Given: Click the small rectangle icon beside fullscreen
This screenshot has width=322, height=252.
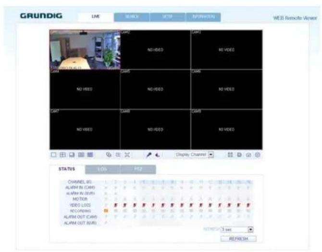Looking at the screenshot, I should (x=118, y=155).
